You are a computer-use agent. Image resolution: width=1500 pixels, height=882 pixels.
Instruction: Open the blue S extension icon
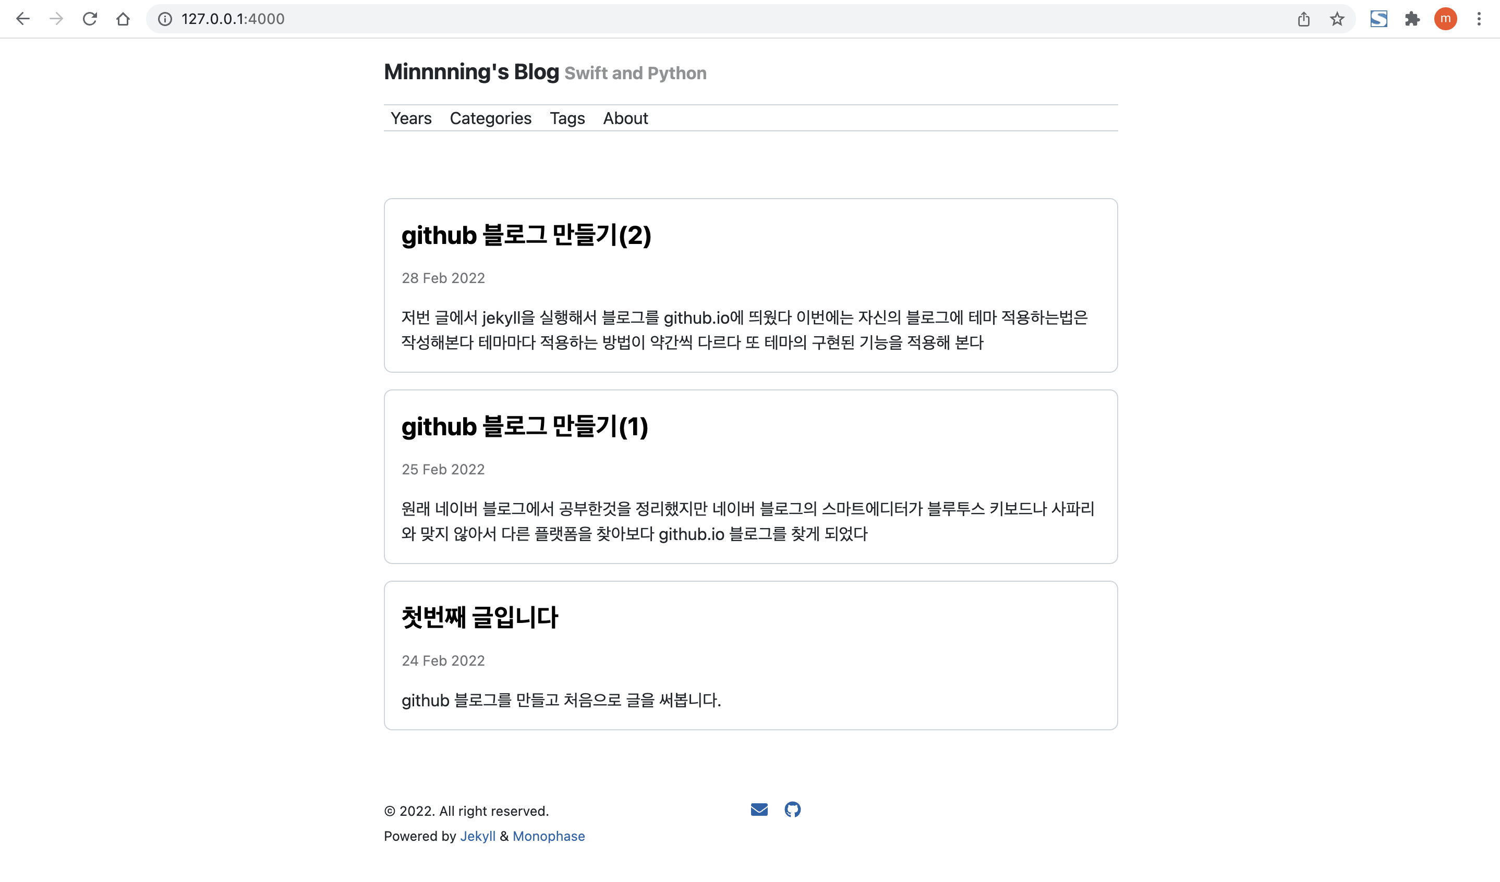tap(1378, 19)
